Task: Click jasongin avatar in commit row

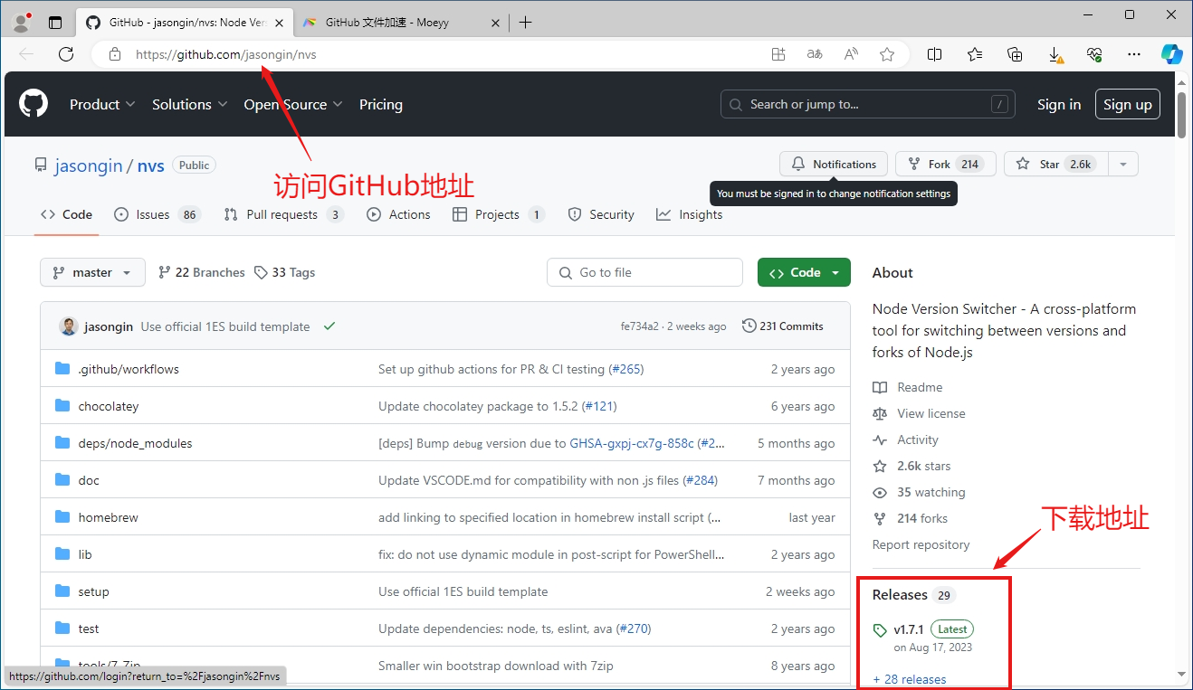Action: pos(69,326)
